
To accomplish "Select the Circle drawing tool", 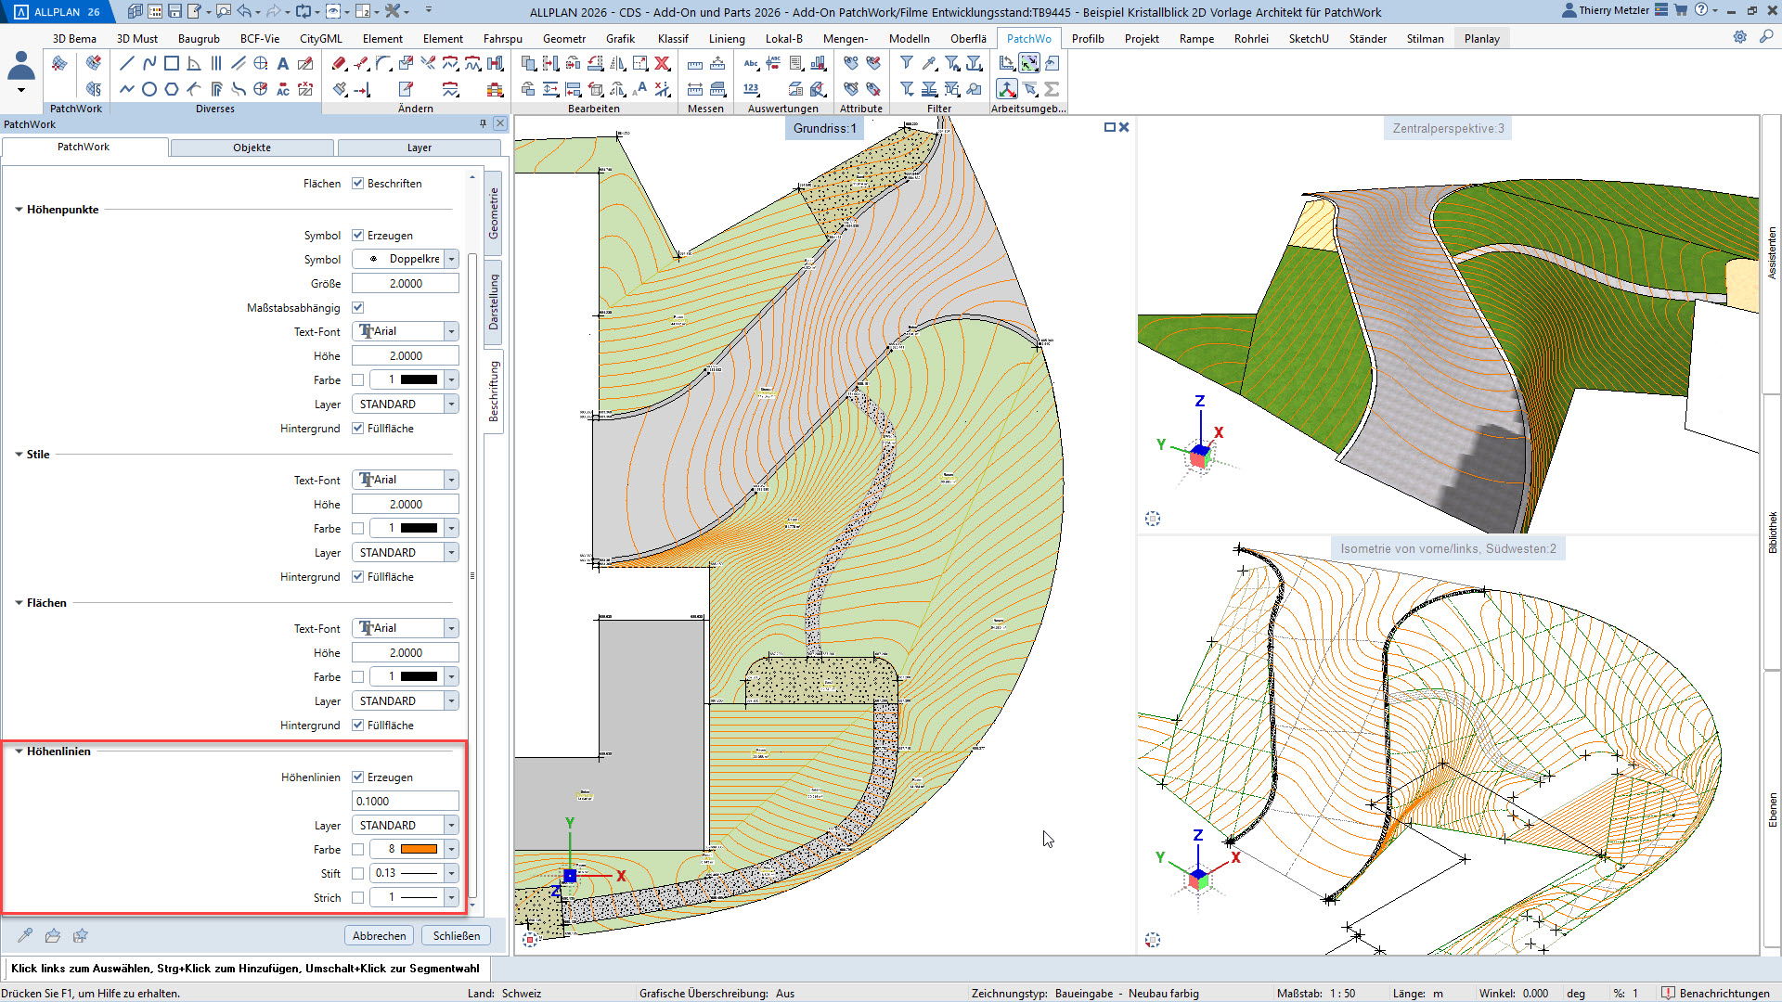I will 149,89.
